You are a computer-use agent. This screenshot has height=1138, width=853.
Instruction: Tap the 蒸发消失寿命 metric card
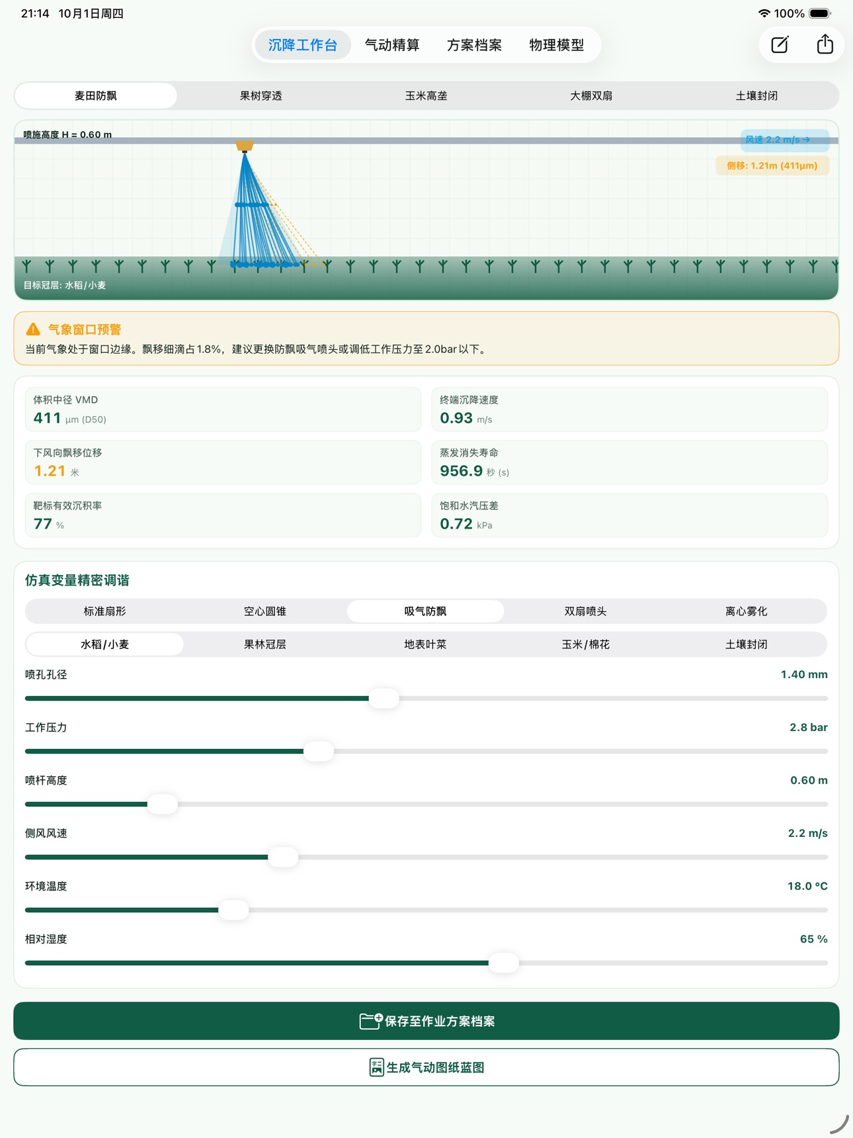[630, 462]
